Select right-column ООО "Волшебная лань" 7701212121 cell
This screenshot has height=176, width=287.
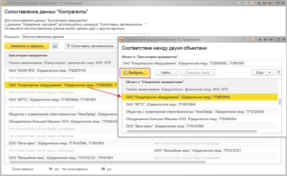click(198, 150)
